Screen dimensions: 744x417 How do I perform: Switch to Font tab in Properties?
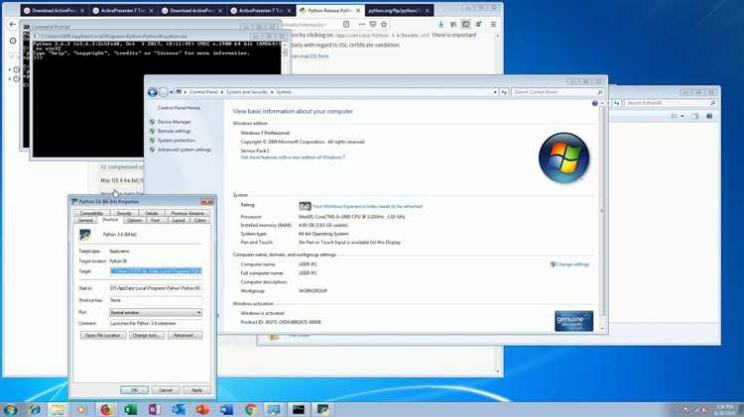[155, 220]
